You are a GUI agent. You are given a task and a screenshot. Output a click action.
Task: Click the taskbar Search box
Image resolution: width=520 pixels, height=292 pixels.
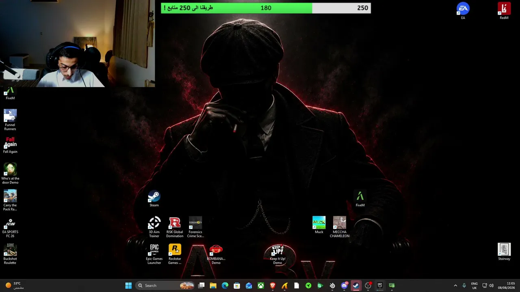[x=165, y=286]
